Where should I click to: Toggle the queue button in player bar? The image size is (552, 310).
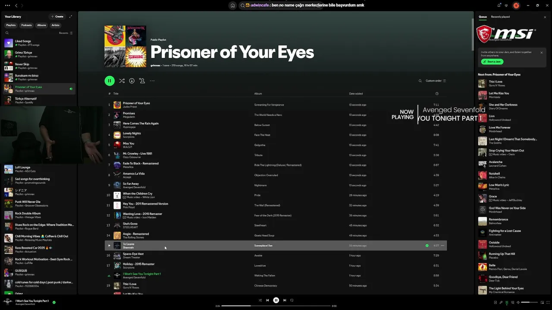tap(507, 302)
